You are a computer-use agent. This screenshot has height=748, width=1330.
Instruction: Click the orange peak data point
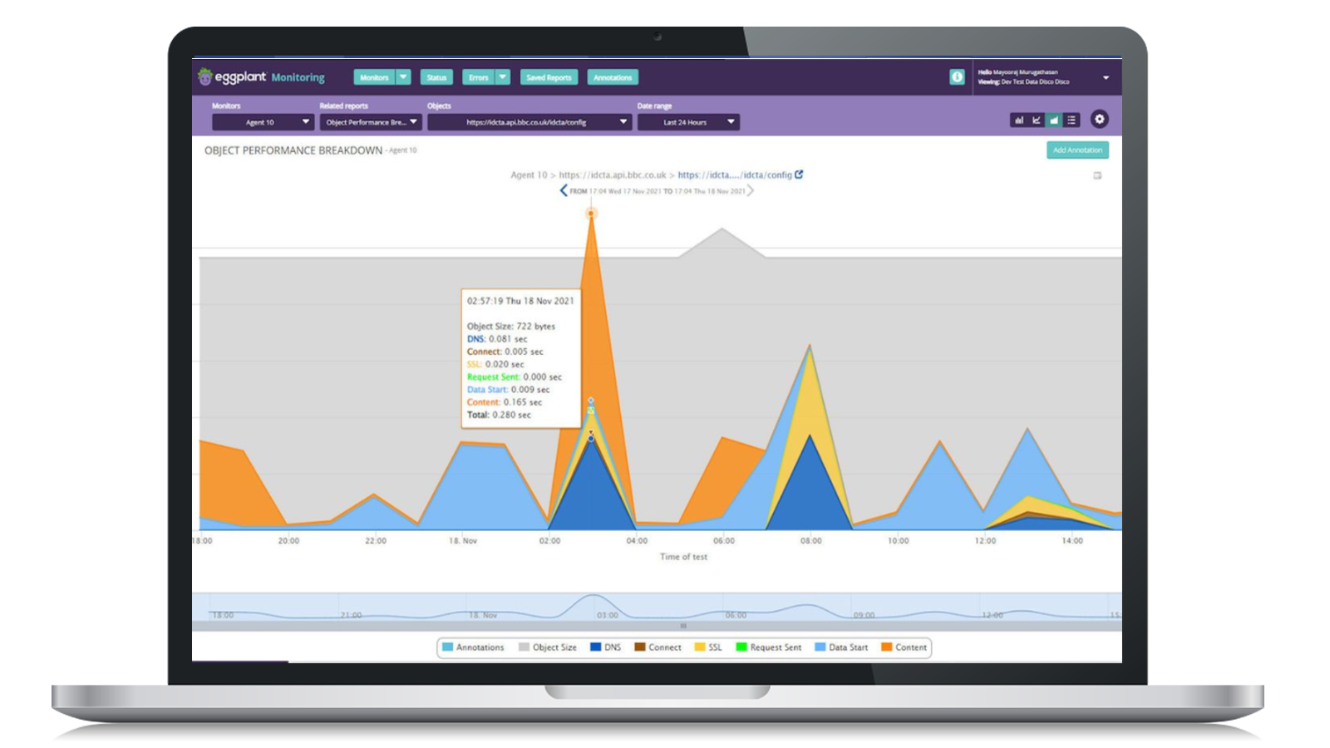591,214
